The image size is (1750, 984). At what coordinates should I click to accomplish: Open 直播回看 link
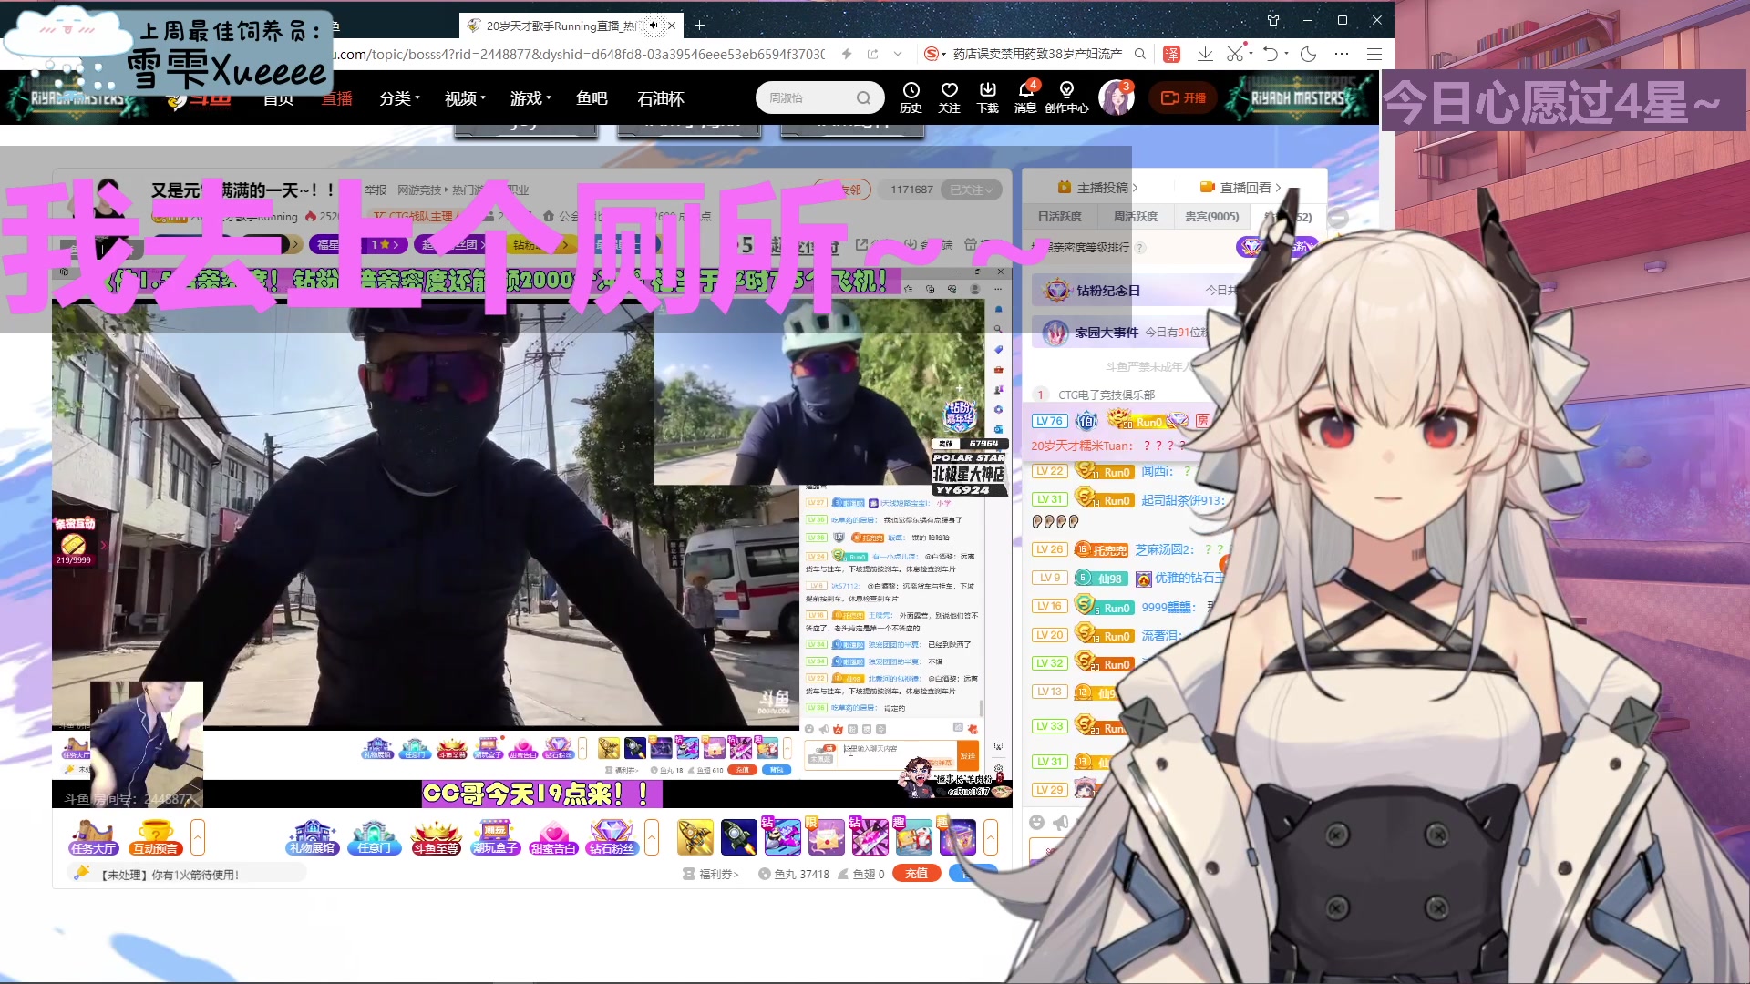pyautogui.click(x=1240, y=187)
